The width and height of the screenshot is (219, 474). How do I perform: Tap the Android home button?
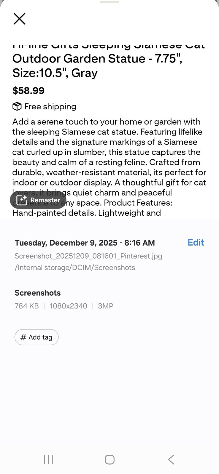coord(109,459)
